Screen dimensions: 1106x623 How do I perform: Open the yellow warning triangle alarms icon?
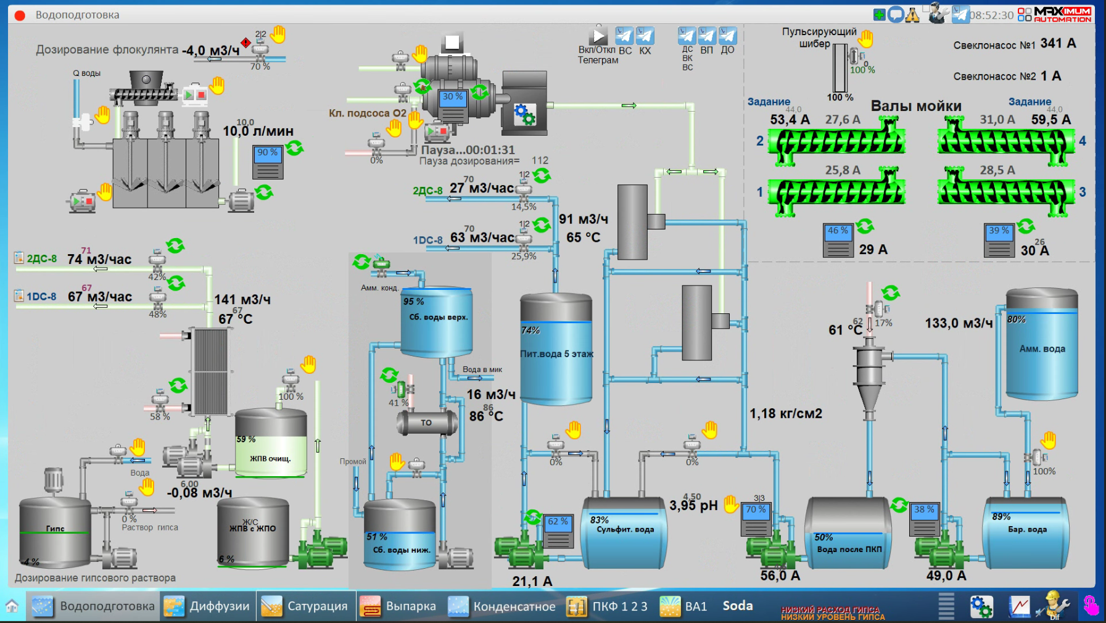912,15
